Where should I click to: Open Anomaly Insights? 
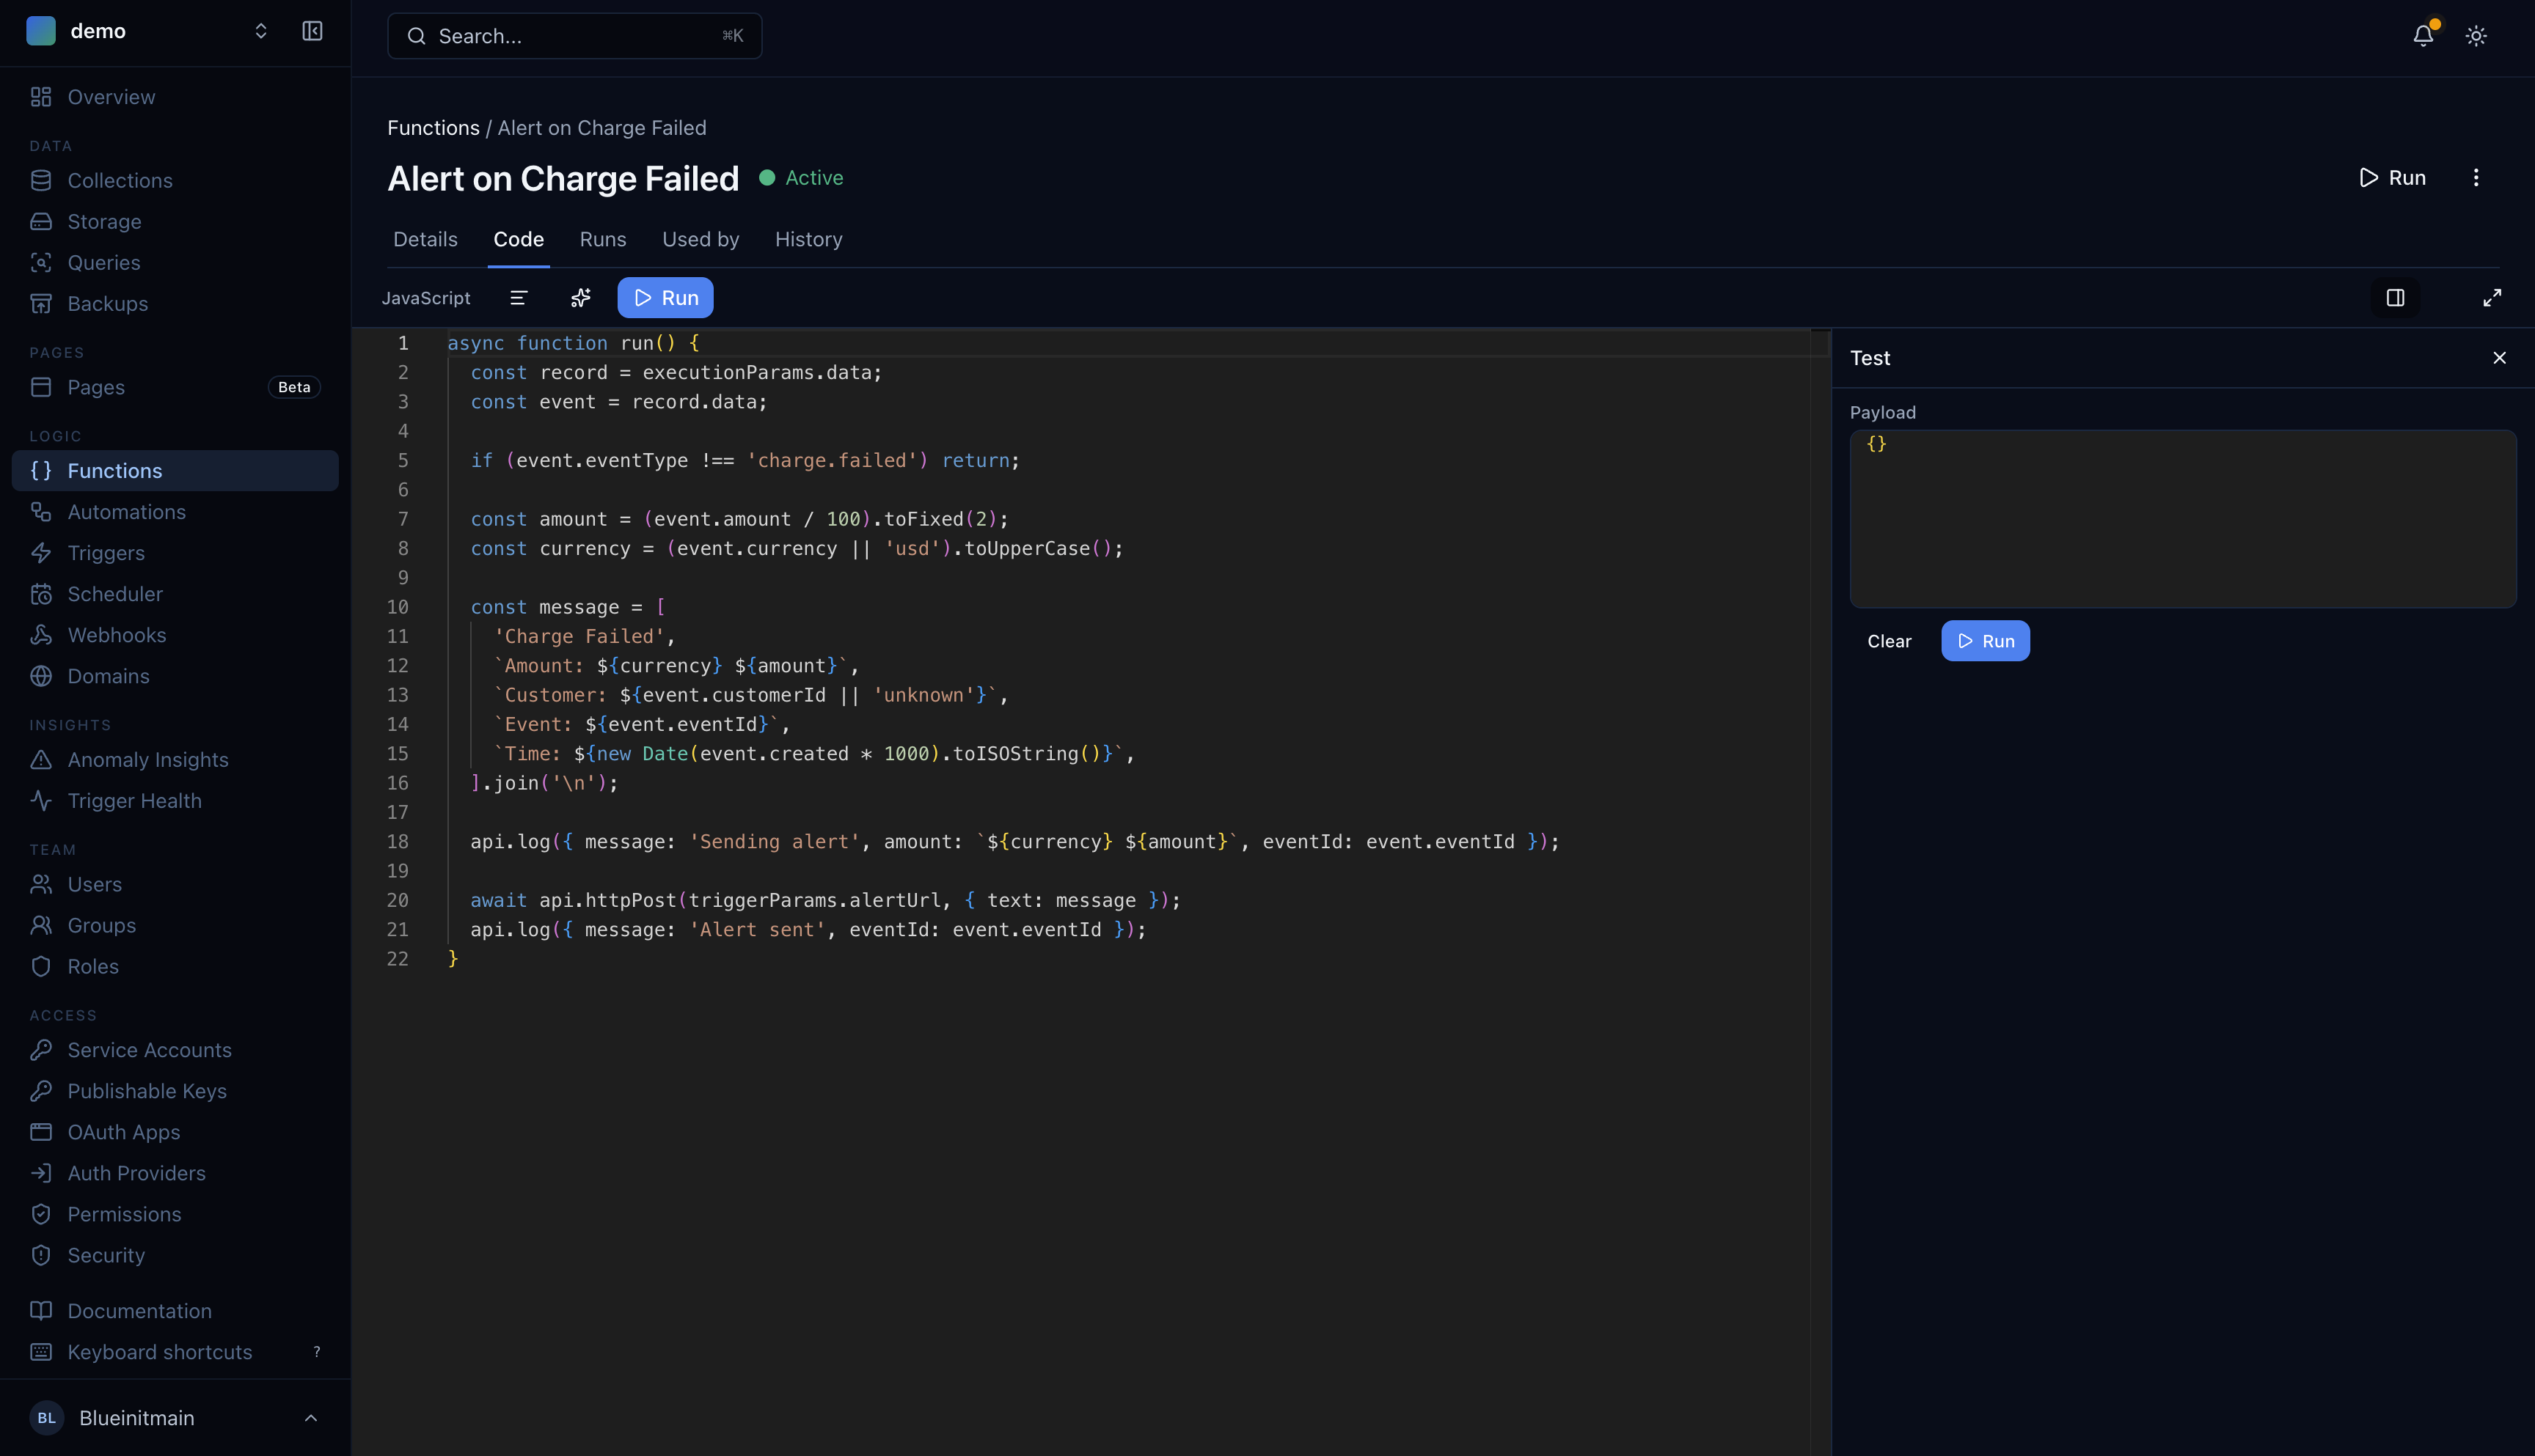click(147, 759)
